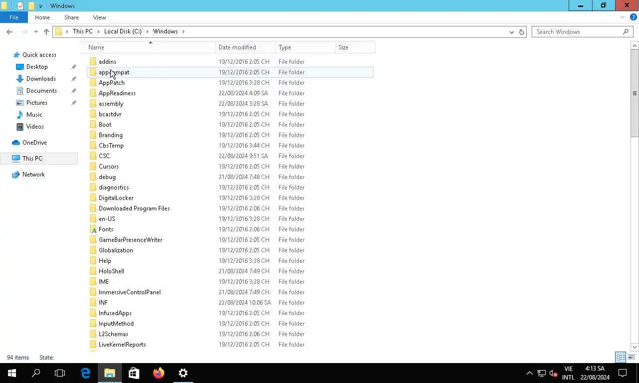Open Downloads in navigation pane

pyautogui.click(x=41, y=79)
